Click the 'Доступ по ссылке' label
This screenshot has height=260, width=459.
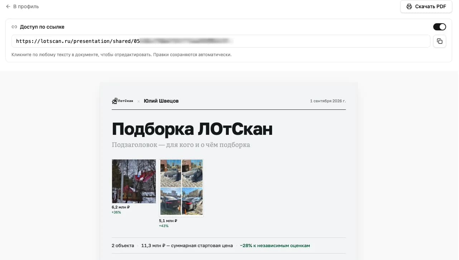click(x=42, y=27)
